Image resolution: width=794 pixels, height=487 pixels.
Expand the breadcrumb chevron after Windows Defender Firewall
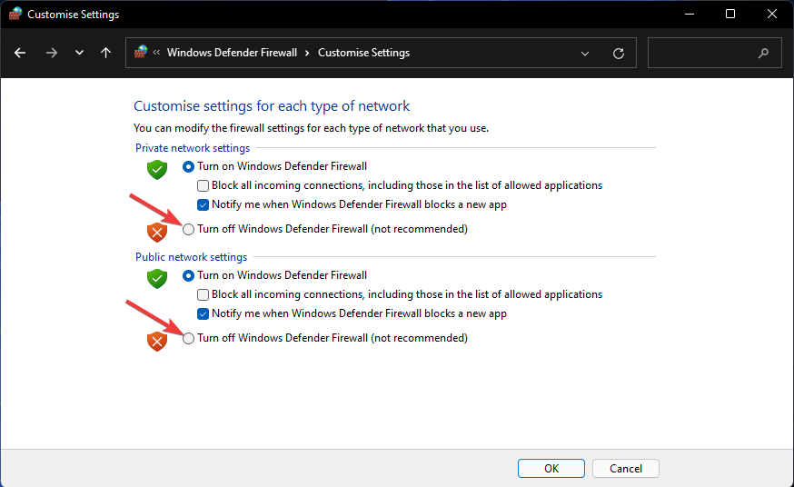(x=307, y=54)
